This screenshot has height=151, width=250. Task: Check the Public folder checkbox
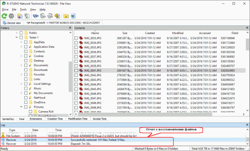click(x=21, y=33)
